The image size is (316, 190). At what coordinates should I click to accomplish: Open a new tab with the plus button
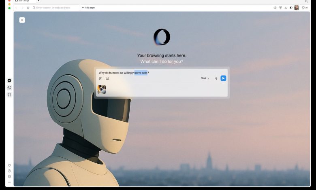pyautogui.click(x=38, y=1)
